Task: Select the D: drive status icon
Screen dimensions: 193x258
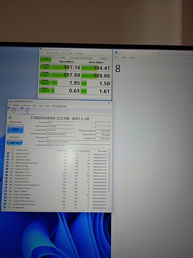Action: [x=22, y=108]
